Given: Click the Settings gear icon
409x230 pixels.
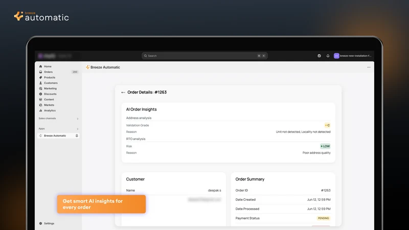Looking at the screenshot, I should point(41,223).
